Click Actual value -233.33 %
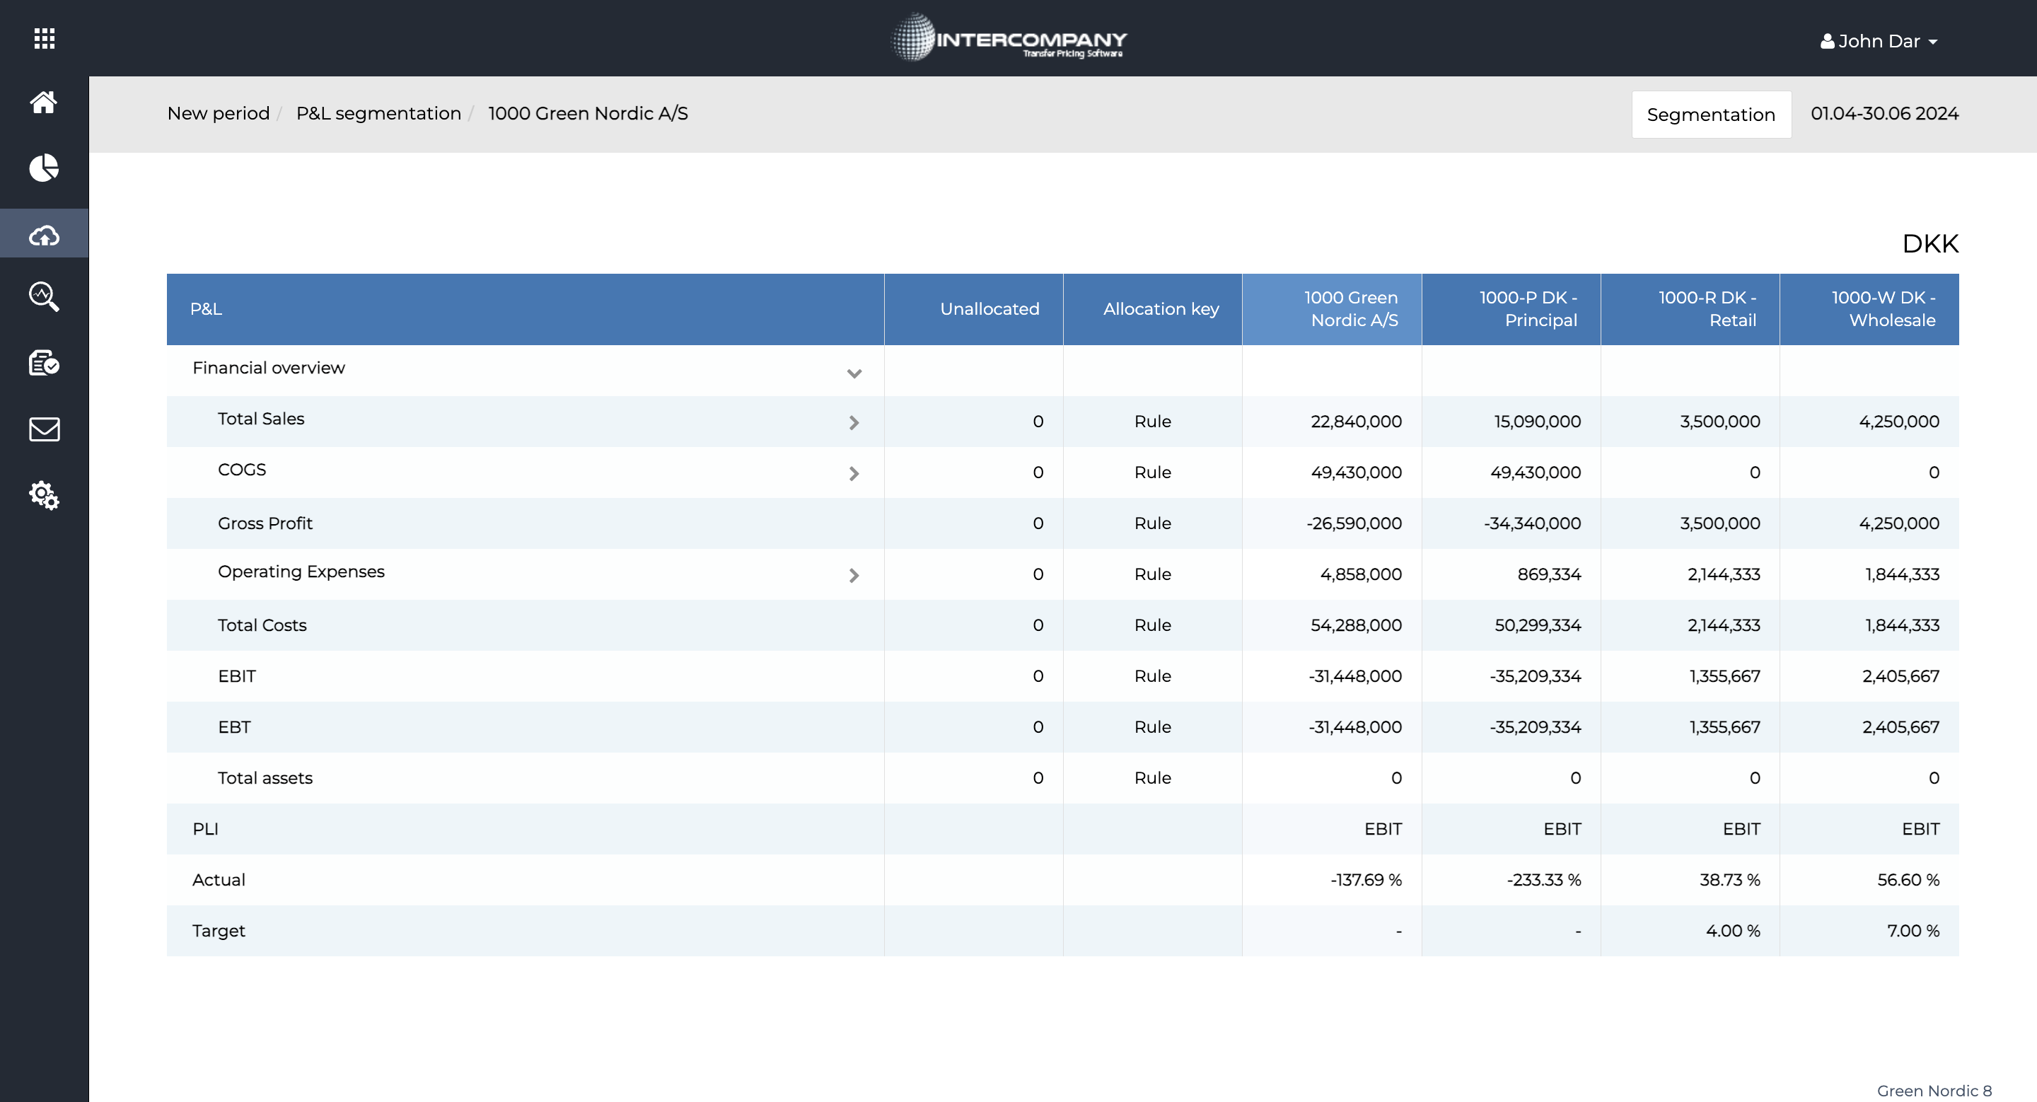The height and width of the screenshot is (1102, 2037). (1543, 880)
